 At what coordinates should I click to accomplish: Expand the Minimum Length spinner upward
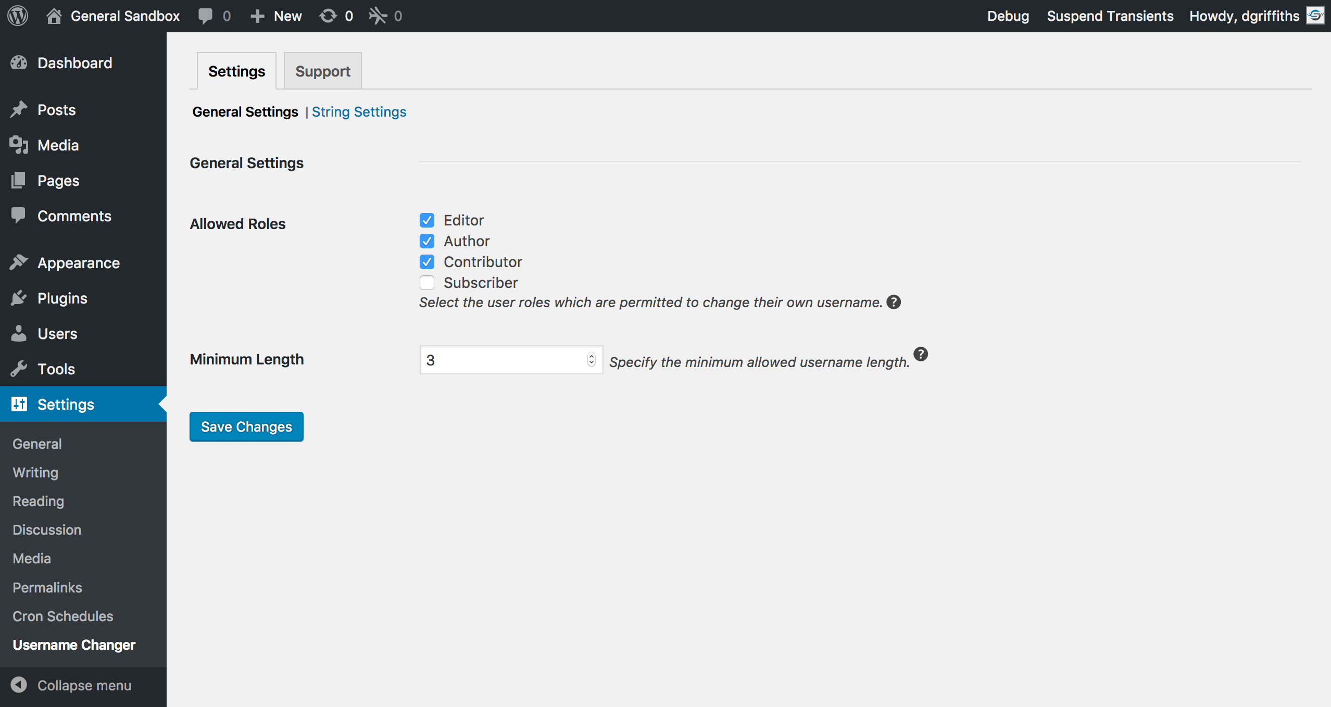592,356
